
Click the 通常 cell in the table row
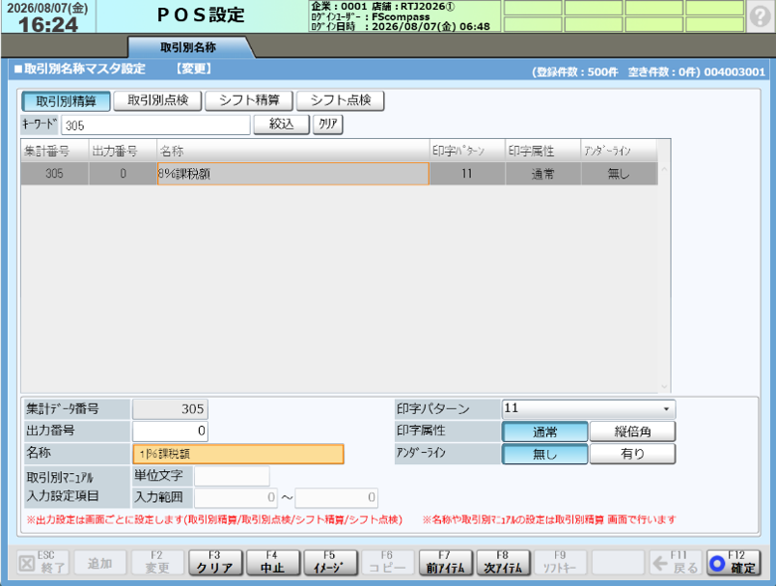542,174
